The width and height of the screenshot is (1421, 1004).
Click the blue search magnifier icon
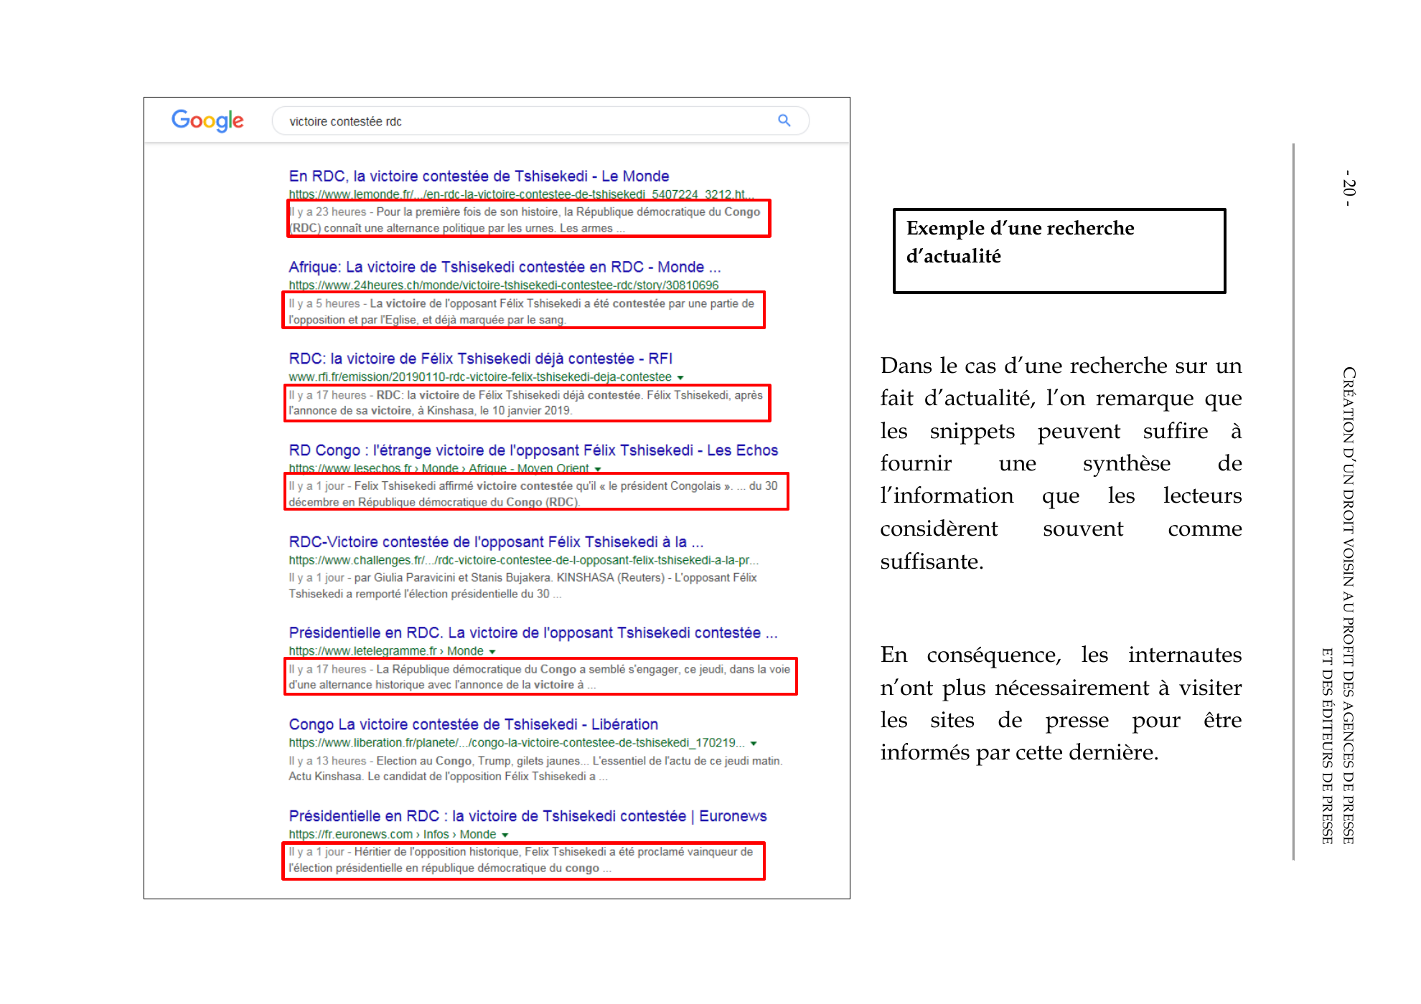coord(784,120)
